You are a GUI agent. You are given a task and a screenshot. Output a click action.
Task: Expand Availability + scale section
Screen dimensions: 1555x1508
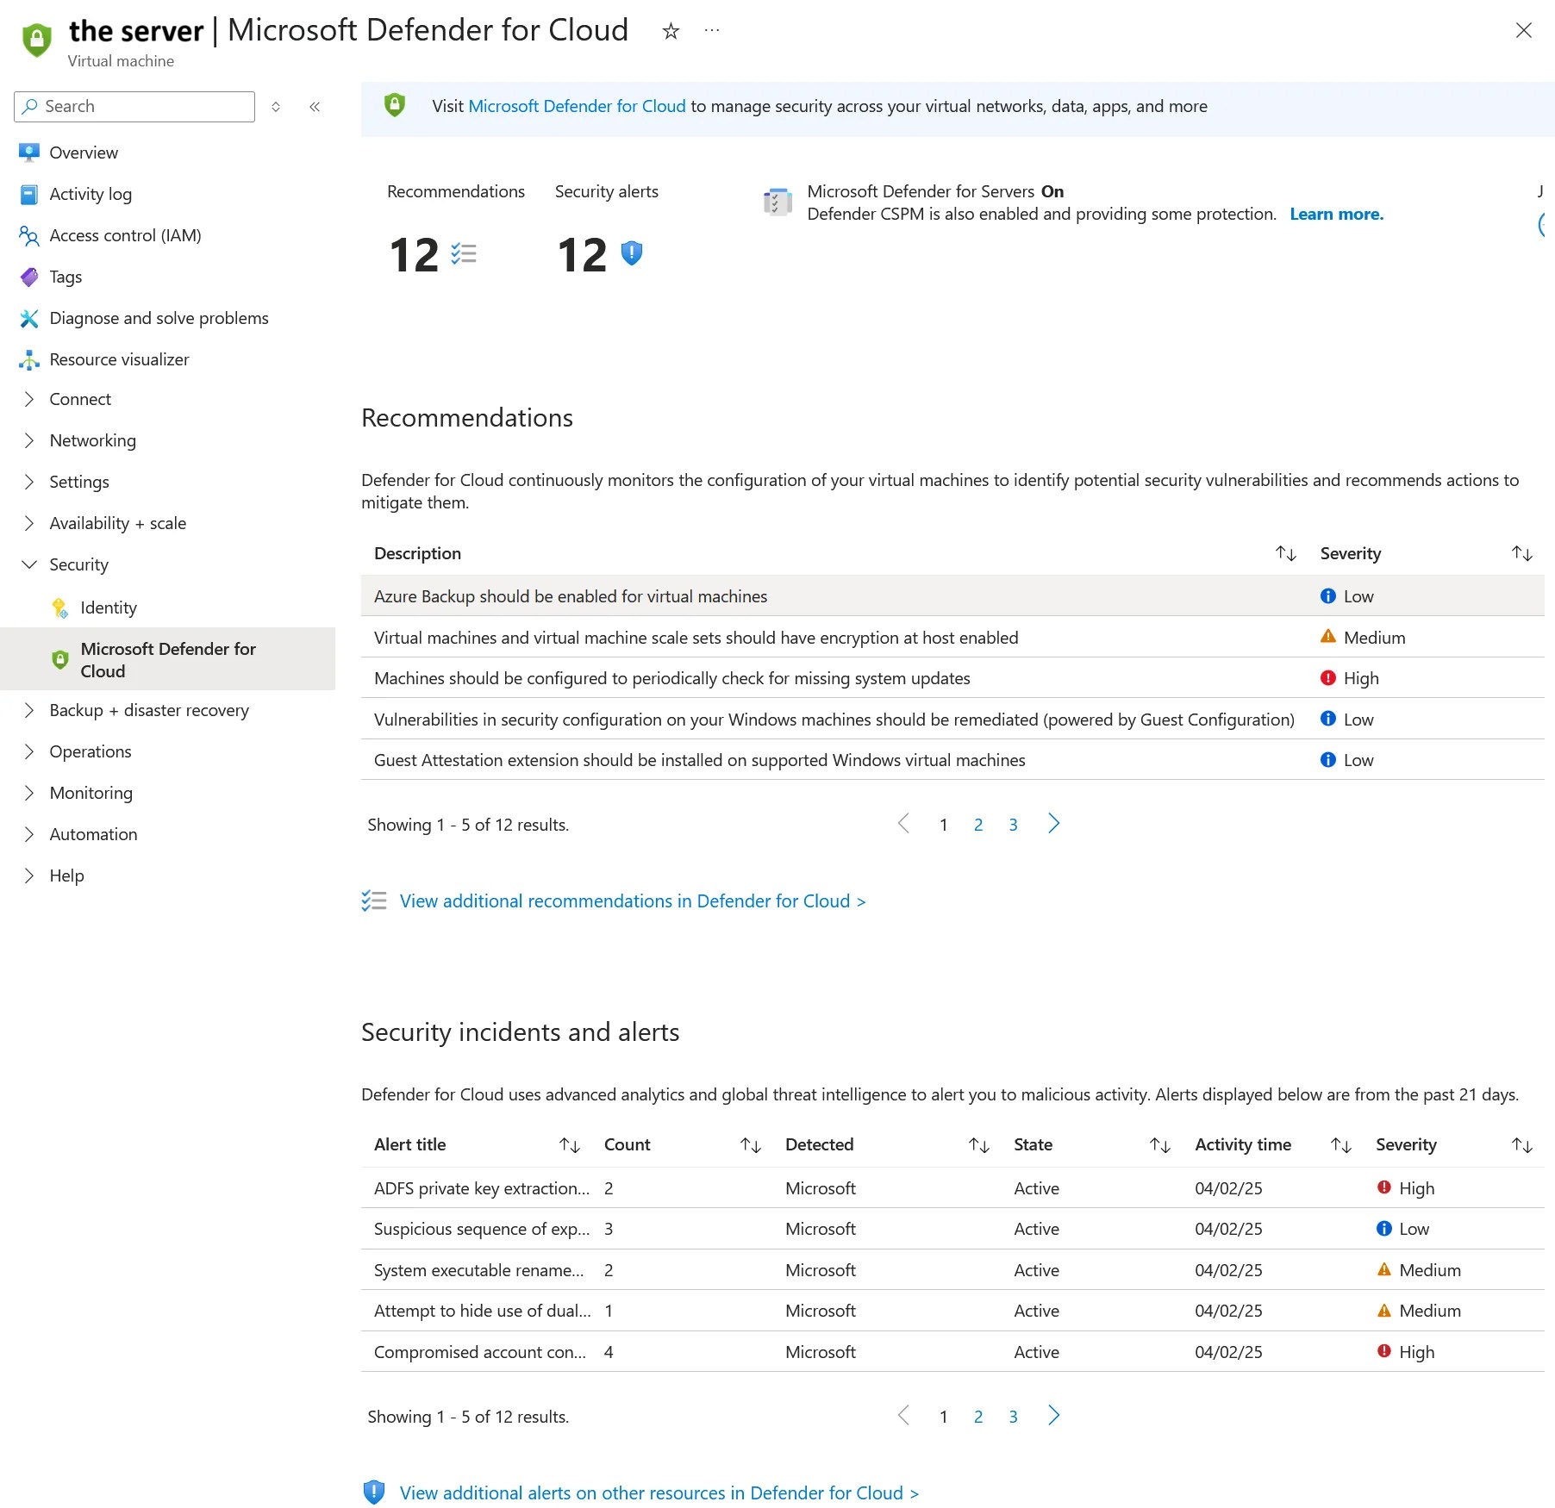point(29,523)
